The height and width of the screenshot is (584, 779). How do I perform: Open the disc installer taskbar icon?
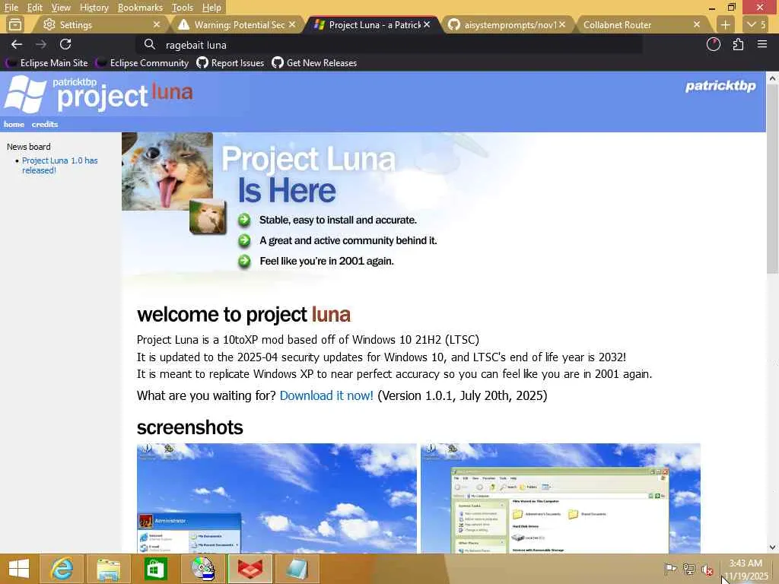[x=202, y=569]
